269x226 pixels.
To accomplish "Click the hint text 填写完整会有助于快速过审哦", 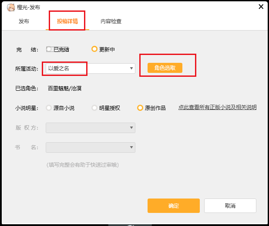I will [x=83, y=165].
